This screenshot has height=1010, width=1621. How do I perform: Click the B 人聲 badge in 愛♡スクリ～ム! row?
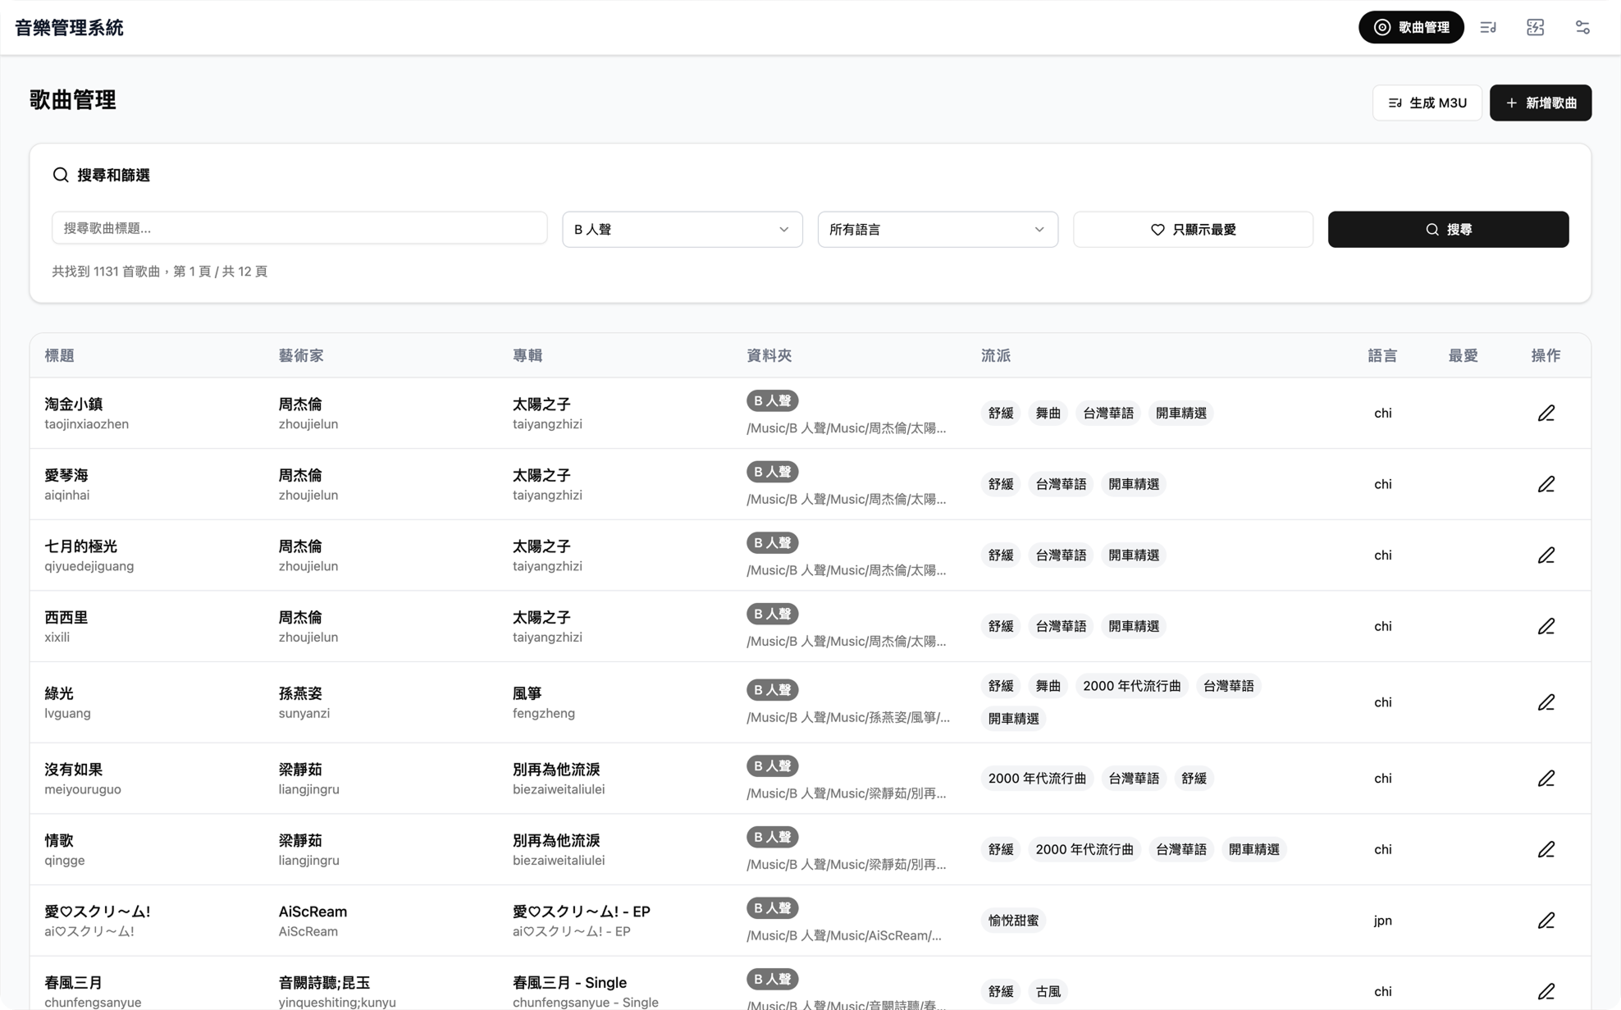(x=772, y=908)
